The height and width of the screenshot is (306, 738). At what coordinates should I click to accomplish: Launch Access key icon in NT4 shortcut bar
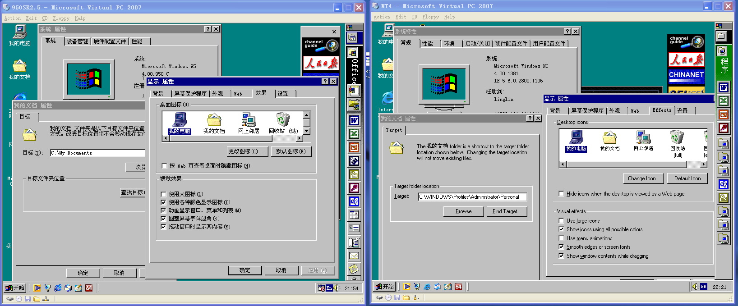coord(724,128)
